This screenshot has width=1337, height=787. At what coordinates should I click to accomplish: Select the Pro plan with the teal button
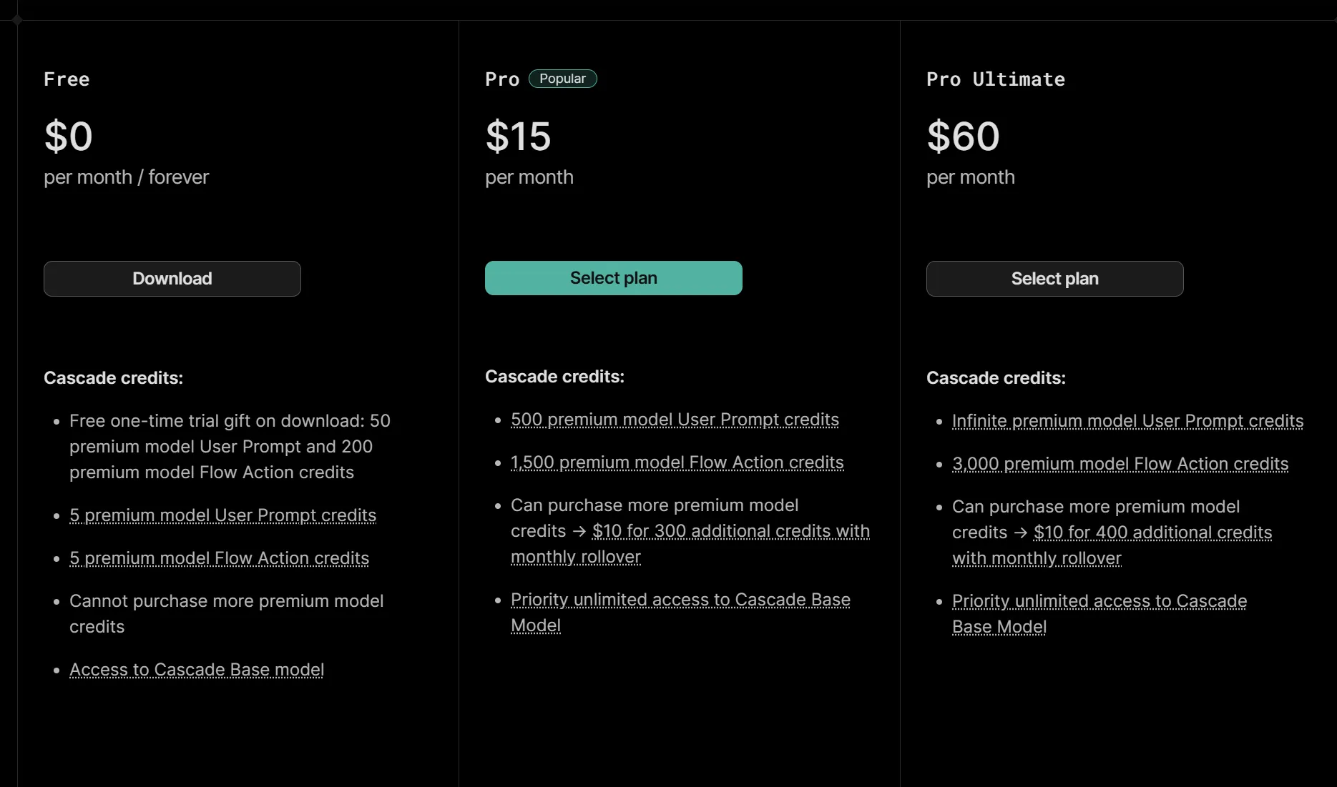click(x=613, y=278)
